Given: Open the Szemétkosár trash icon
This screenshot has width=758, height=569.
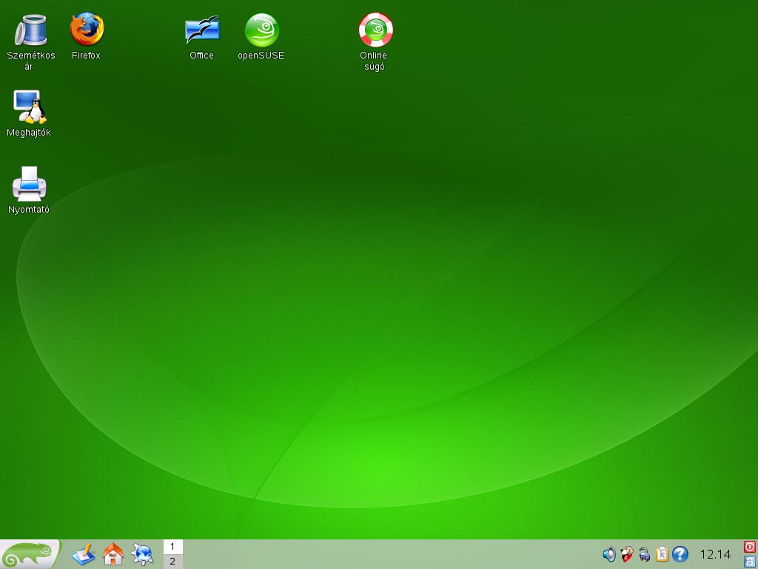Looking at the screenshot, I should 30,30.
